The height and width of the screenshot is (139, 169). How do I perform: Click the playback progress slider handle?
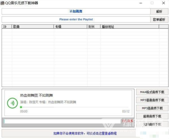[21, 107]
